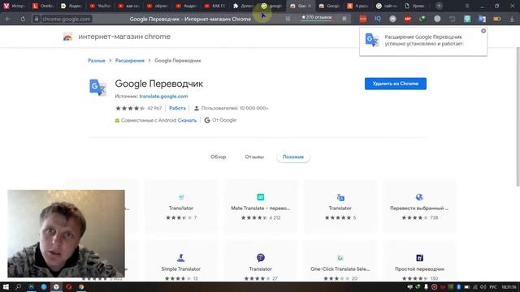This screenshot has width=520, height=292.
Task: Click the webcam video overlay
Action: 67,234
